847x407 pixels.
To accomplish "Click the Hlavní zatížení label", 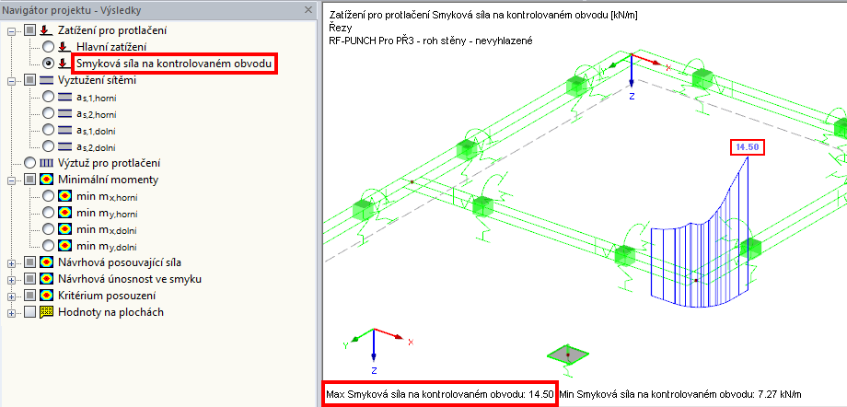I will pyautogui.click(x=111, y=48).
